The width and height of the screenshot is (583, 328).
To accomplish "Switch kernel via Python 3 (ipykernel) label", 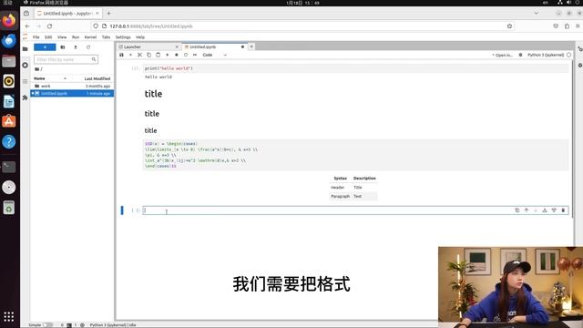I will 546,55.
